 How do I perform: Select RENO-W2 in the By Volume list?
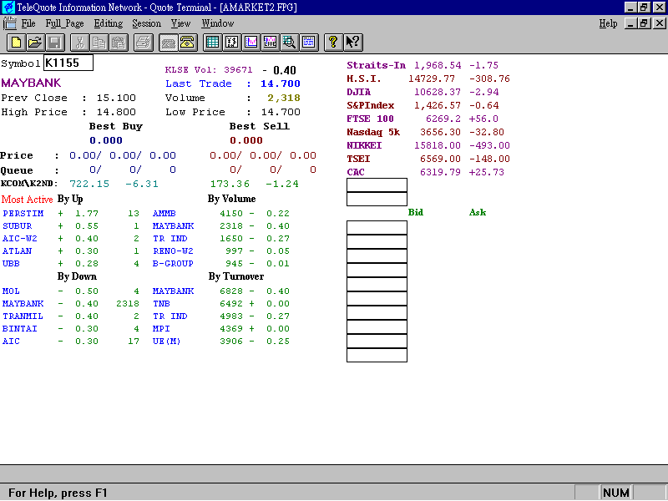[x=173, y=251]
